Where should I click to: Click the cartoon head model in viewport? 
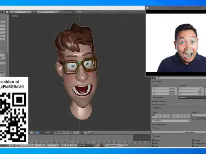pyautogui.click(x=76, y=71)
